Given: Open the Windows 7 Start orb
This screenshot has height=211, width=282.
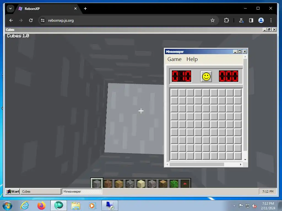Looking at the screenshot, I should (x=7, y=206).
